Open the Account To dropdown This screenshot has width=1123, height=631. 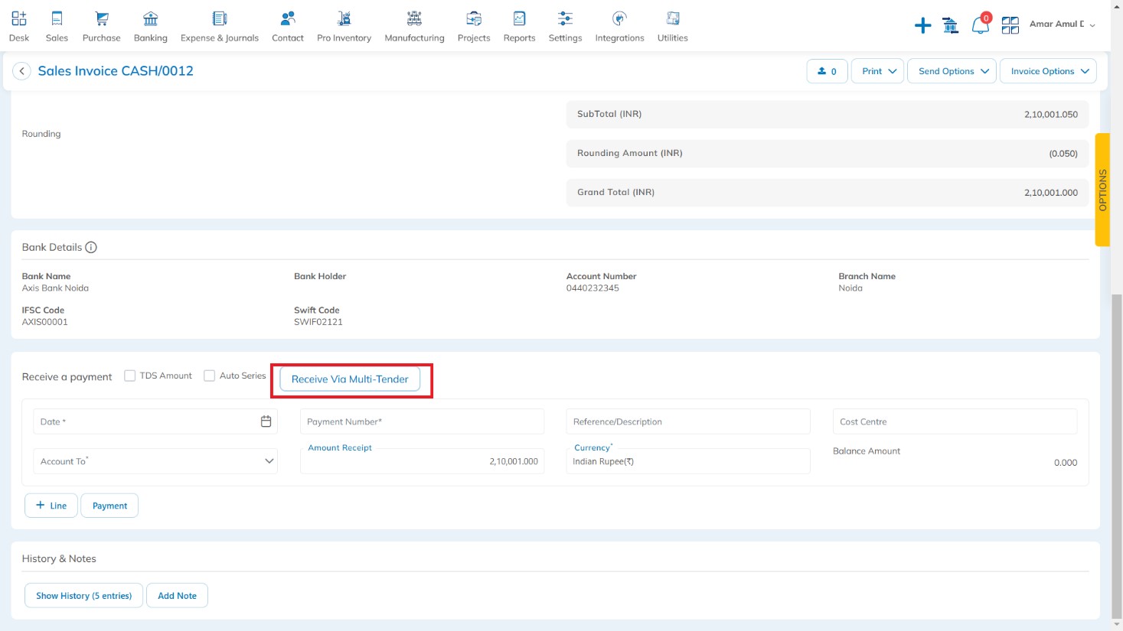pos(155,461)
